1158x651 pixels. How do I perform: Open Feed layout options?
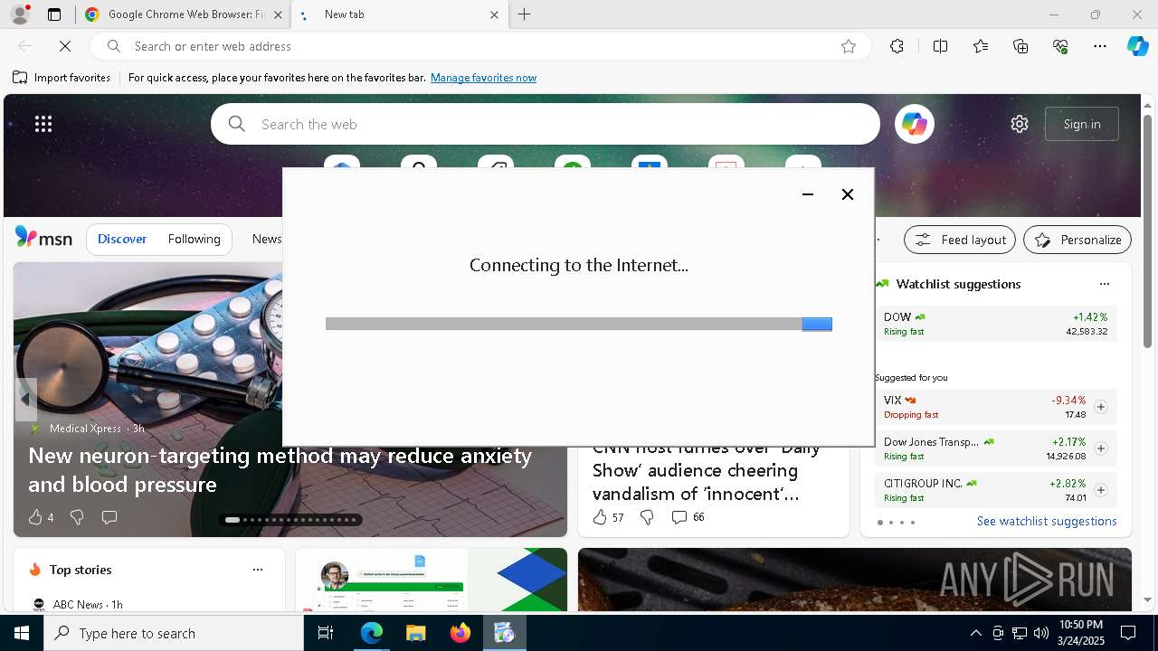pyautogui.click(x=960, y=240)
